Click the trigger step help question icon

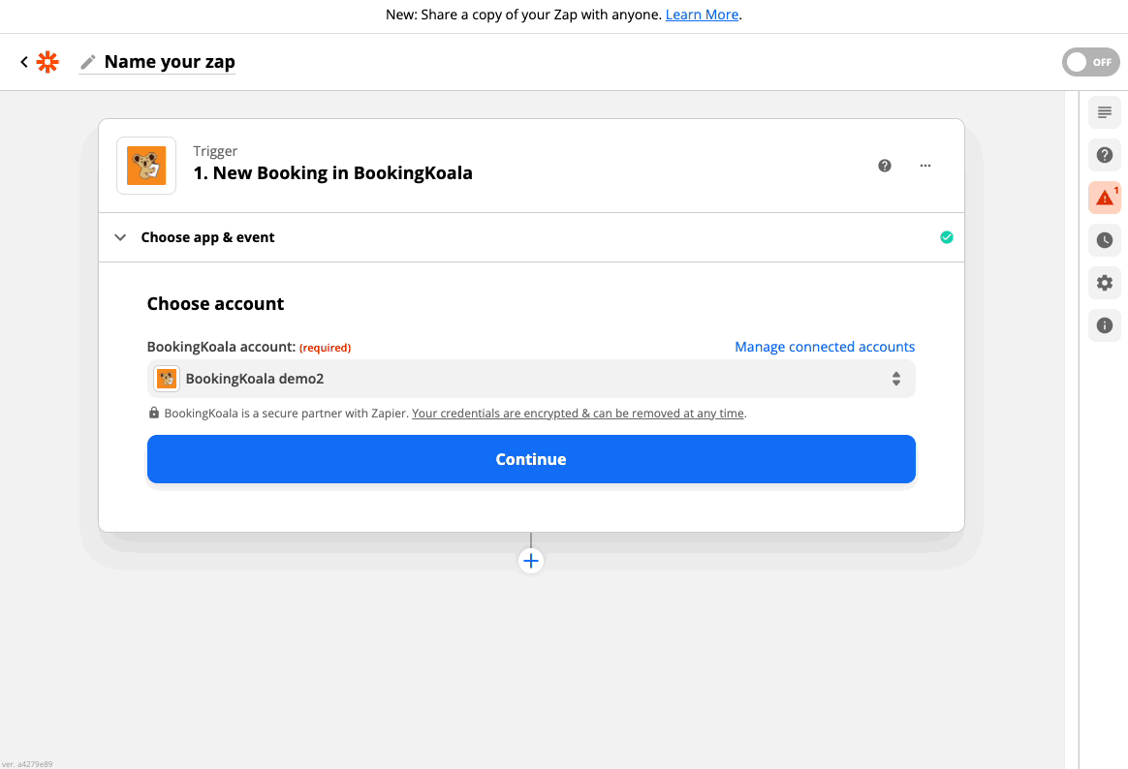coord(885,166)
